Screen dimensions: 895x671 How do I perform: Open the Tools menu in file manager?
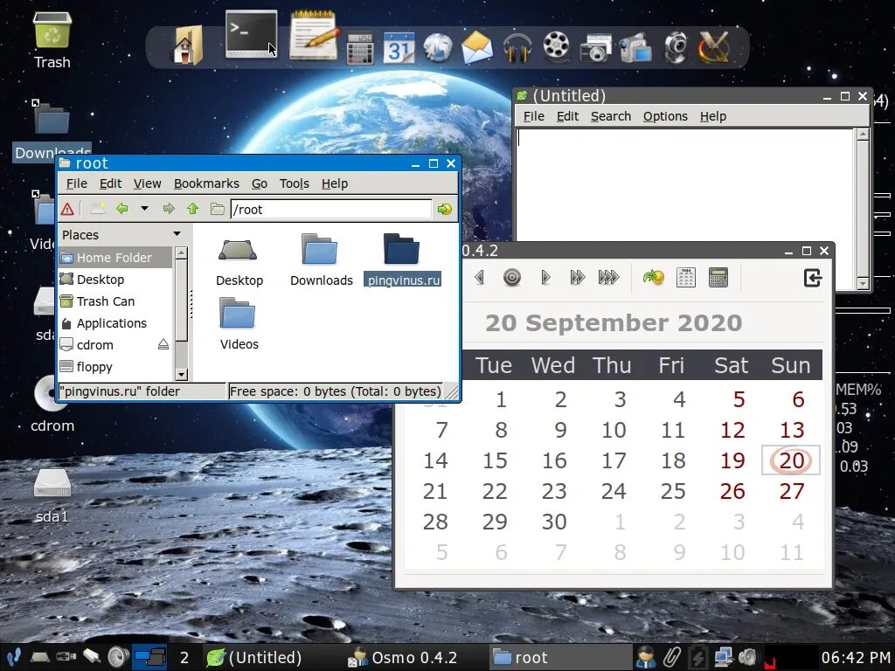click(x=294, y=183)
